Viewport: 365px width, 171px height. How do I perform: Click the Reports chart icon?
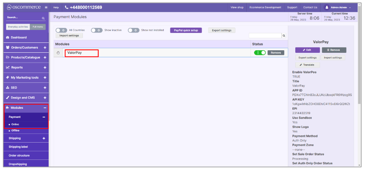8,68
